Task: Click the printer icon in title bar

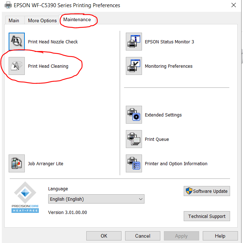Action: tap(8, 5)
